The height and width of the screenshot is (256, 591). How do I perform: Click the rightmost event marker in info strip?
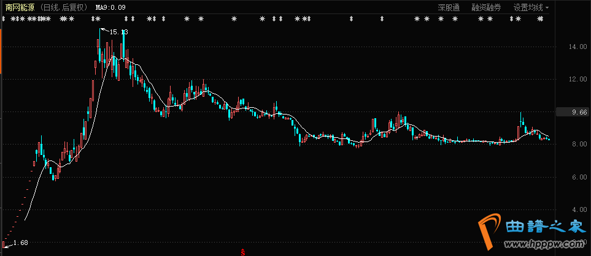(540, 19)
